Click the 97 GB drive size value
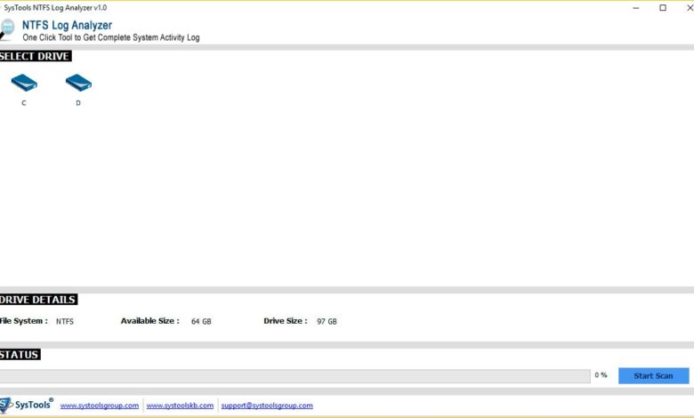Screen dimensions: 694x418 (x=327, y=322)
